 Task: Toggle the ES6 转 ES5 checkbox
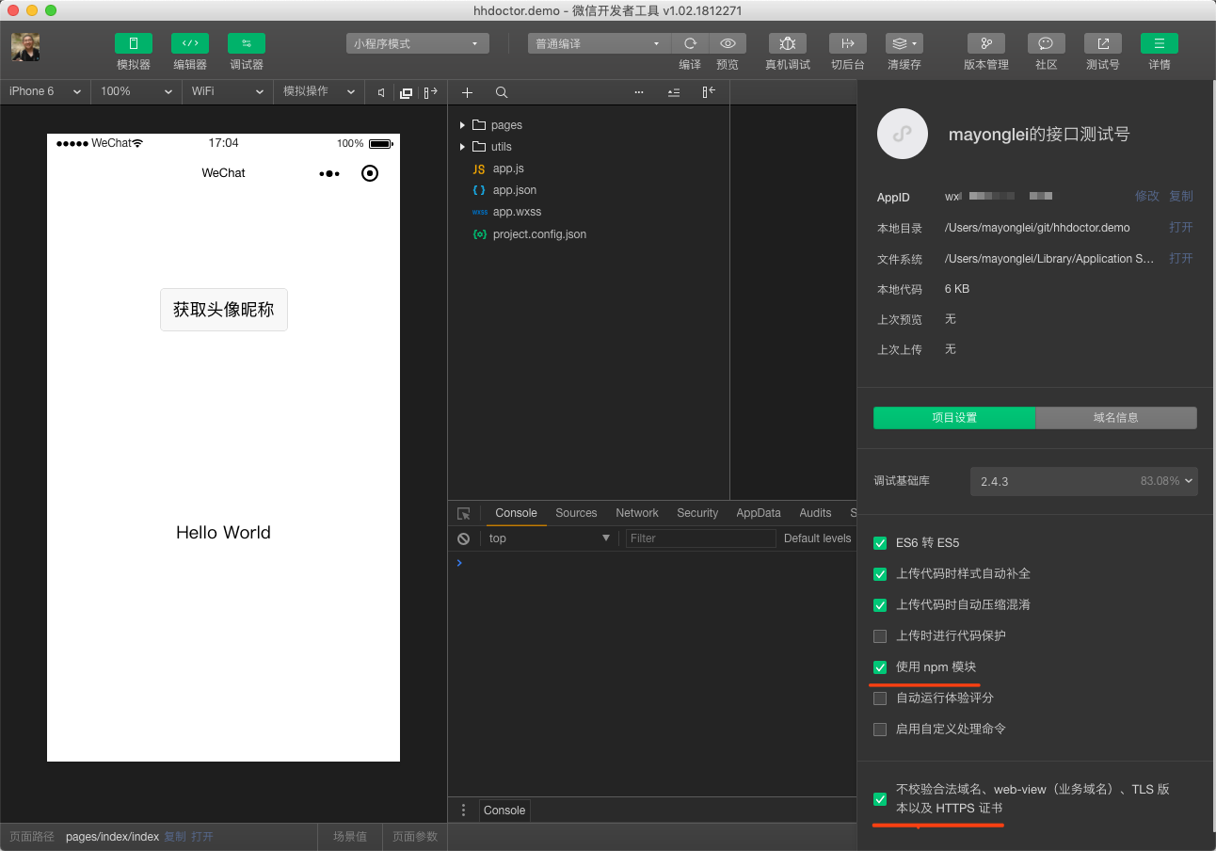click(880, 543)
